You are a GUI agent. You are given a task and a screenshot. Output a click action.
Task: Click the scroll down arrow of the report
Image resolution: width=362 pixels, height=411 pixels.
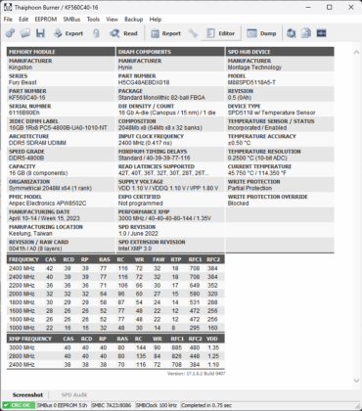click(x=356, y=381)
